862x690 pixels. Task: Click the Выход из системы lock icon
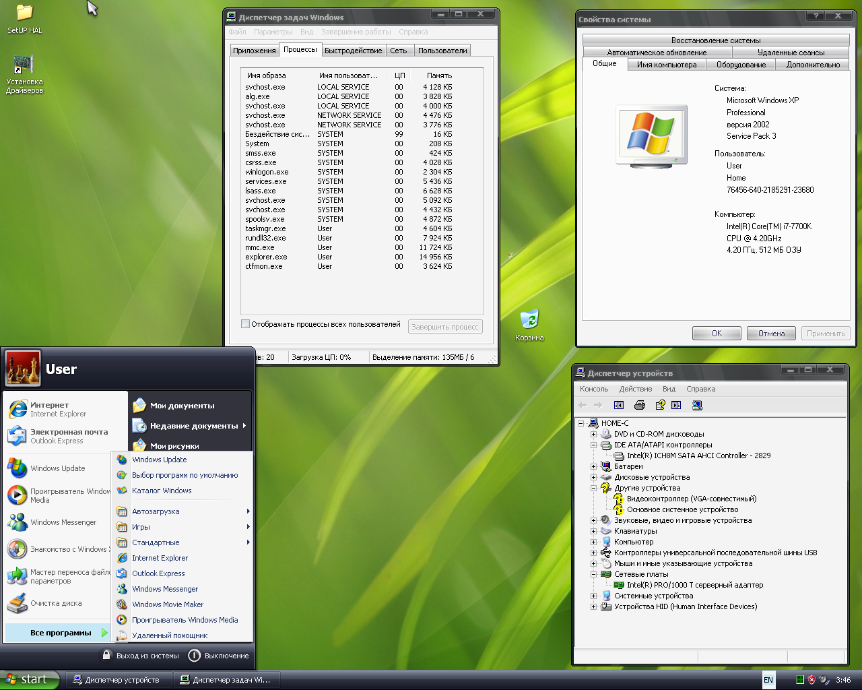pyautogui.click(x=106, y=655)
